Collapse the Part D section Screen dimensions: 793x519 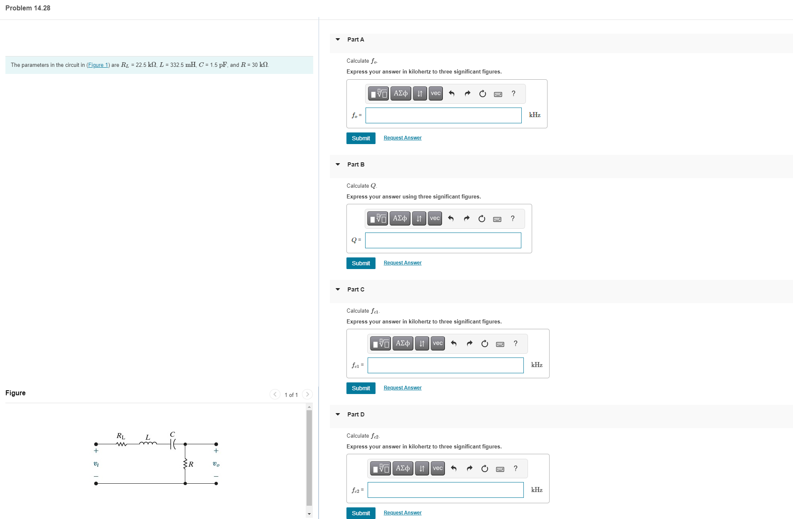[x=338, y=414]
